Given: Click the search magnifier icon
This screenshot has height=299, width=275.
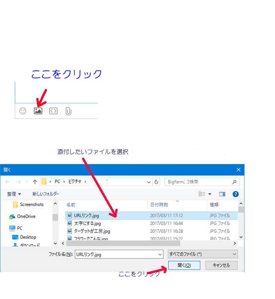Looking at the screenshot, I should click(x=234, y=182).
